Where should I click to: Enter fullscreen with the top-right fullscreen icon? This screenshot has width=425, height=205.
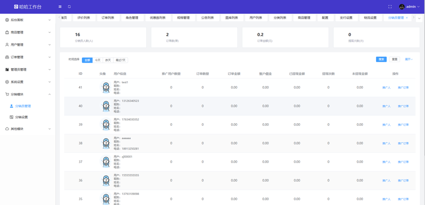coord(390,7)
